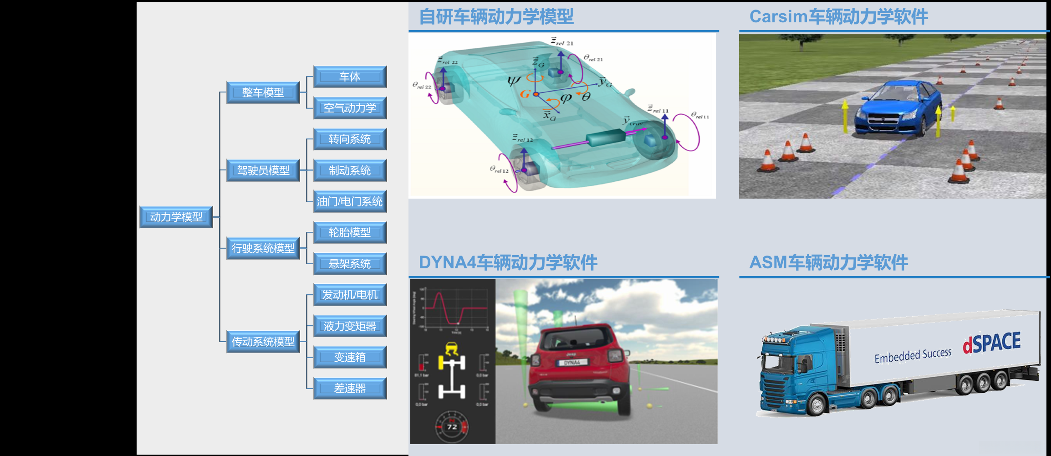The width and height of the screenshot is (1051, 456).
Task: Click the Carsim车辆动力学软件 heading
Action: click(x=838, y=17)
